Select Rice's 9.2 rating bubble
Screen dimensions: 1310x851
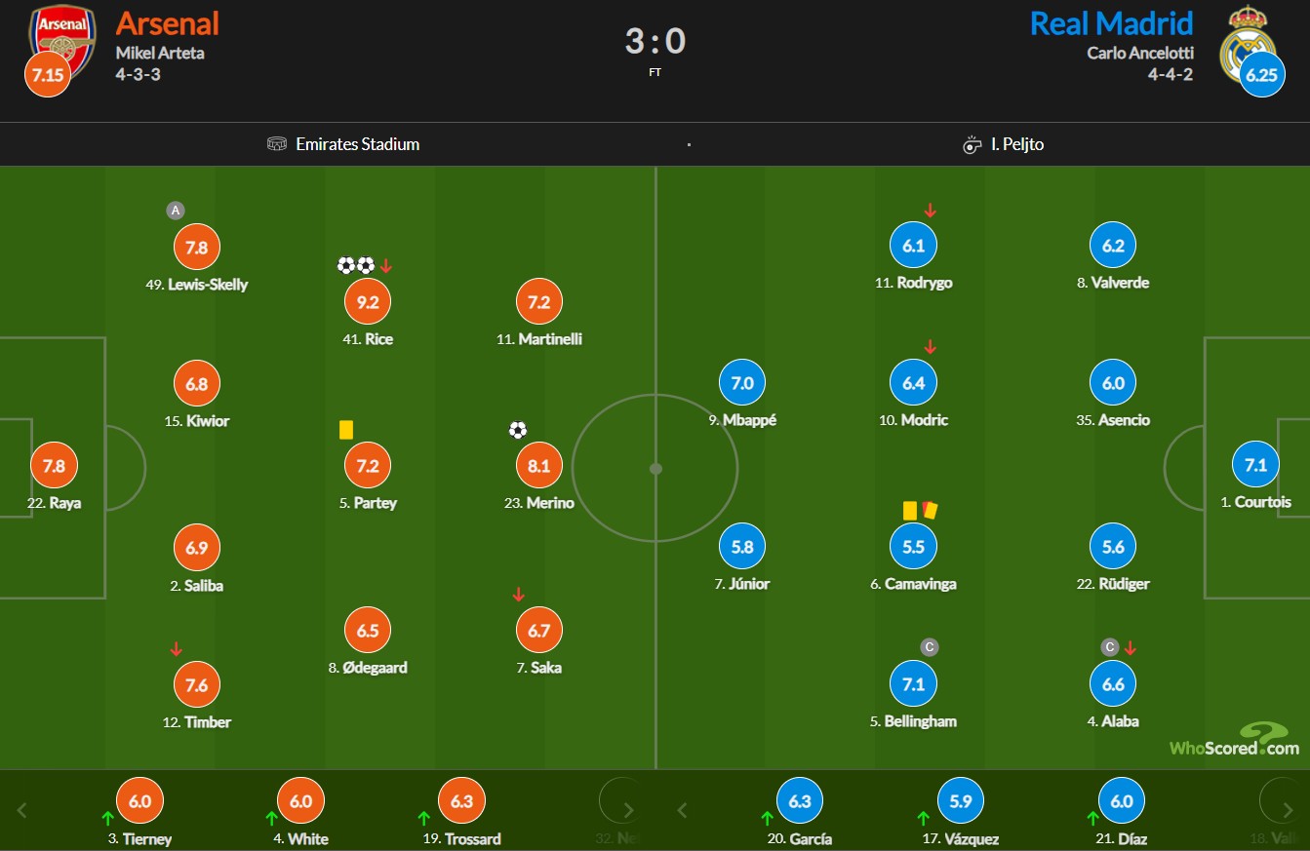pyautogui.click(x=368, y=302)
